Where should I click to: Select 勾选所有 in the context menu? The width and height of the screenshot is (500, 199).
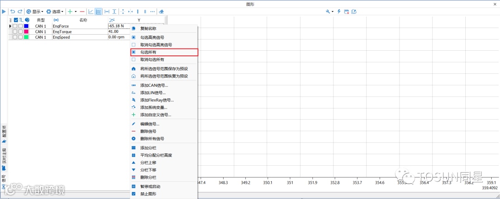(164, 52)
